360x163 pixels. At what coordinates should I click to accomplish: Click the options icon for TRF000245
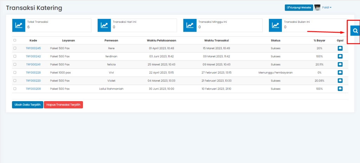point(340,48)
